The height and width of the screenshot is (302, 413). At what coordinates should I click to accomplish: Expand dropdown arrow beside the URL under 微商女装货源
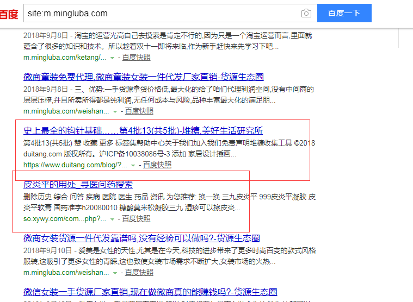(x=115, y=273)
